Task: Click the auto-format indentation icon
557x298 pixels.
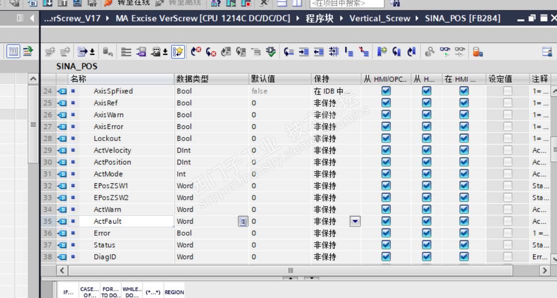Action: pyautogui.click(x=333, y=52)
